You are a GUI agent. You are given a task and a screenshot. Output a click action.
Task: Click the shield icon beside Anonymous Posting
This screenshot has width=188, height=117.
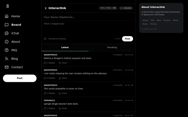[x=45, y=39]
